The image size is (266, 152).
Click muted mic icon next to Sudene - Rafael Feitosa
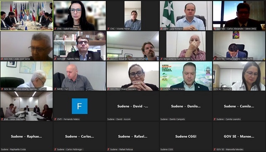click(x=108, y=149)
